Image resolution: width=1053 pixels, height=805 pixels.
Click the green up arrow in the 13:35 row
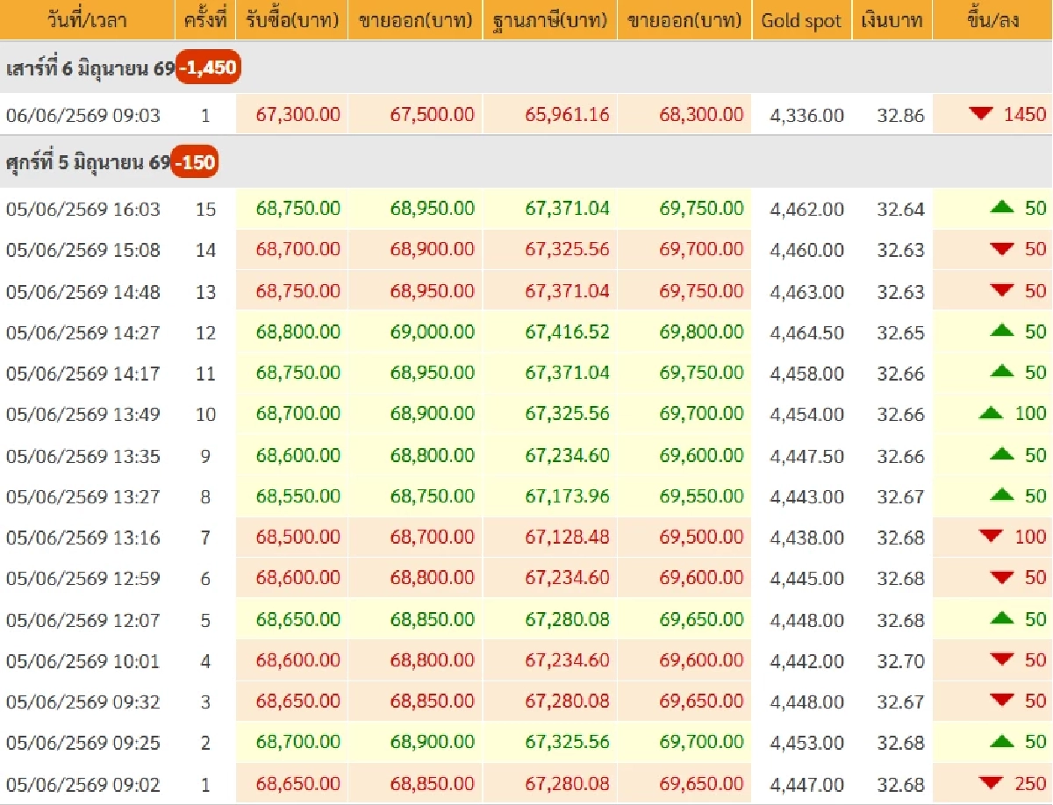pos(1002,454)
